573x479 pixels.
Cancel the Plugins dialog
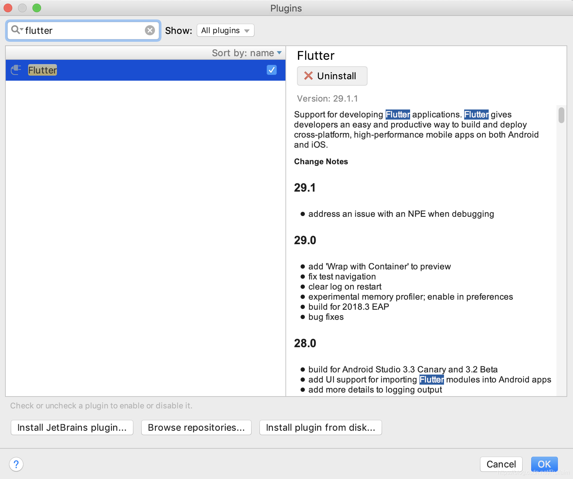(x=501, y=464)
